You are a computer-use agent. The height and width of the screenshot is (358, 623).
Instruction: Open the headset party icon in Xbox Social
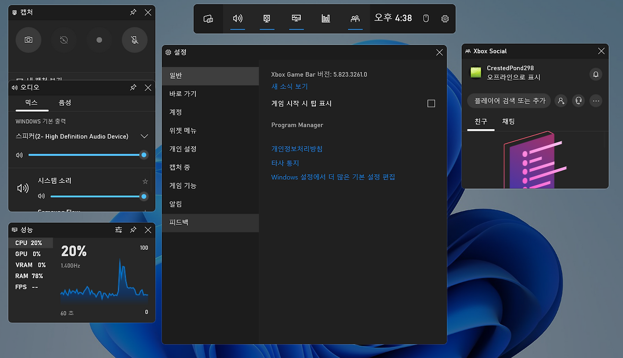click(579, 101)
